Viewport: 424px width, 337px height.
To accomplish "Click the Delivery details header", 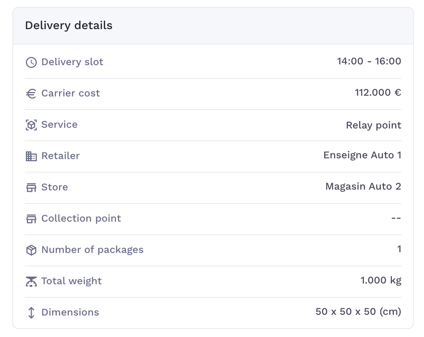I will [69, 25].
